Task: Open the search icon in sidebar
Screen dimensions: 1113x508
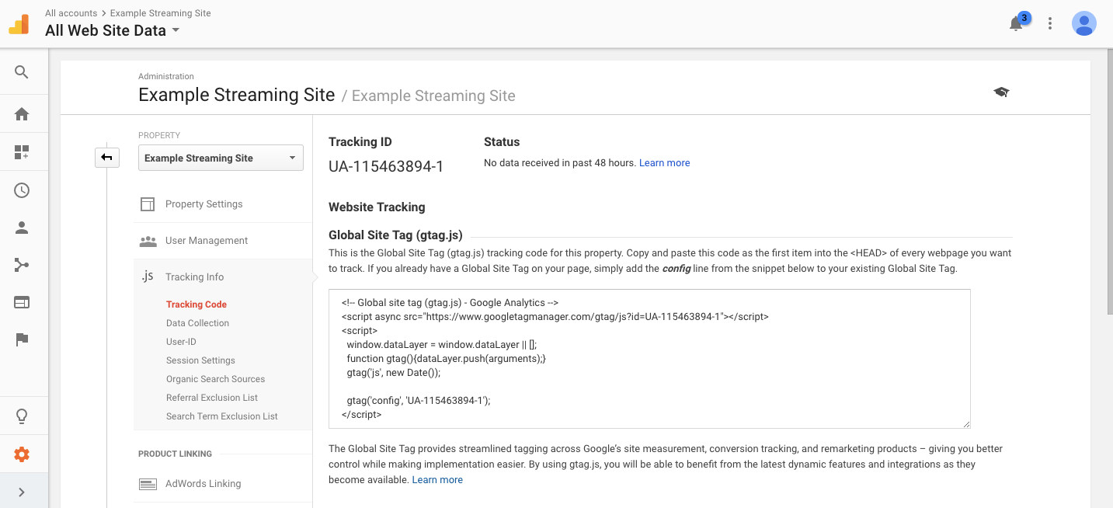Action: coord(22,72)
